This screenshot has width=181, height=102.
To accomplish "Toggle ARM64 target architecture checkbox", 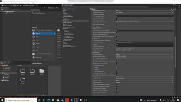I will pos(117,69).
